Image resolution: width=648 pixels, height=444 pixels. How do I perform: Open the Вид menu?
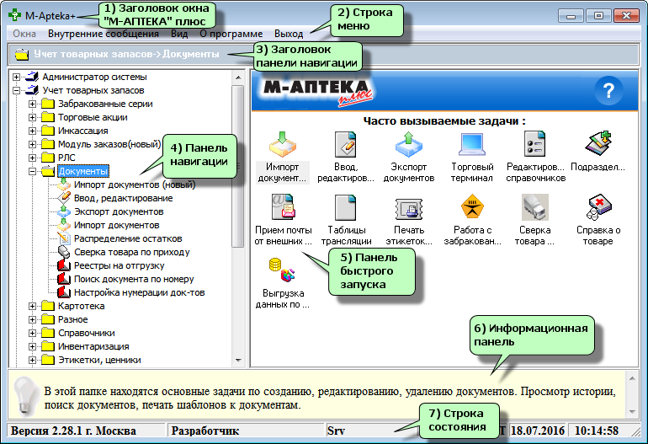pyautogui.click(x=179, y=34)
